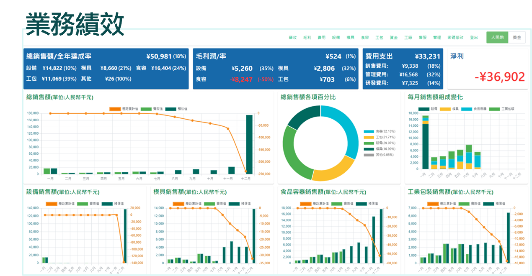The image size is (532, 276).
Task: Navigate to the 費用 section
Action: (x=321, y=37)
